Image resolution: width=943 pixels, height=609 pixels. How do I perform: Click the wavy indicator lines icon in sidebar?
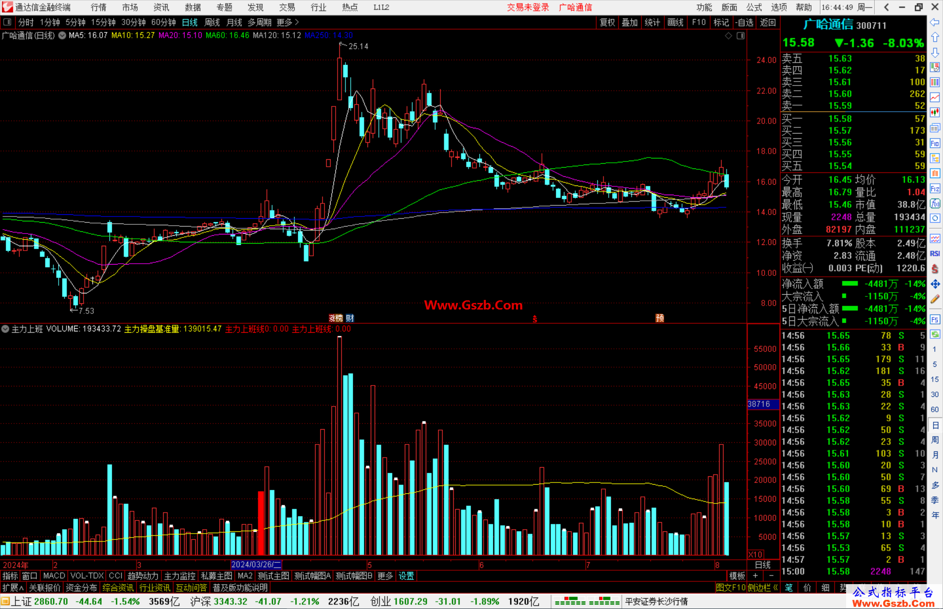coord(935,238)
